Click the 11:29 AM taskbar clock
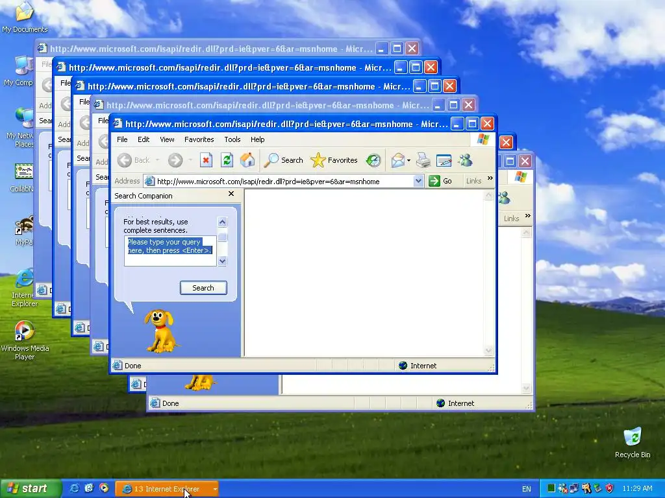665x498 pixels. 638,488
